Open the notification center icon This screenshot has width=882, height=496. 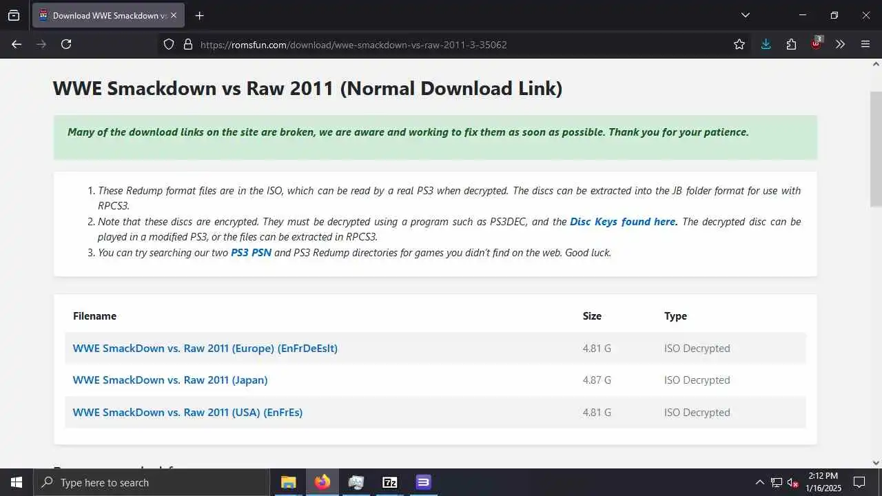click(859, 482)
